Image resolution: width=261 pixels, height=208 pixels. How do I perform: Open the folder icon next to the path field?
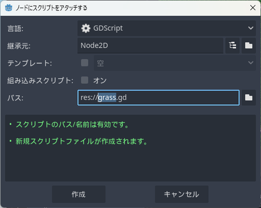248,98
